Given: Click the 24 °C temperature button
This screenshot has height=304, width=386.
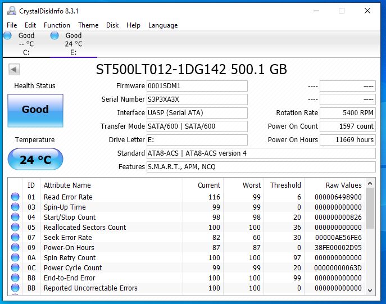Looking at the screenshot, I should pos(35,160).
